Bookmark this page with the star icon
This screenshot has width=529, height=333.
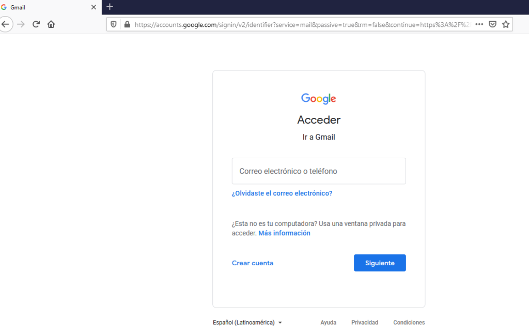[506, 24]
